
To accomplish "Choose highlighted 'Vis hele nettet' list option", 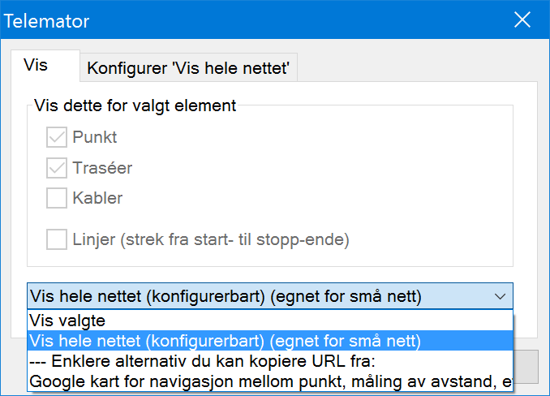I will coord(270,341).
